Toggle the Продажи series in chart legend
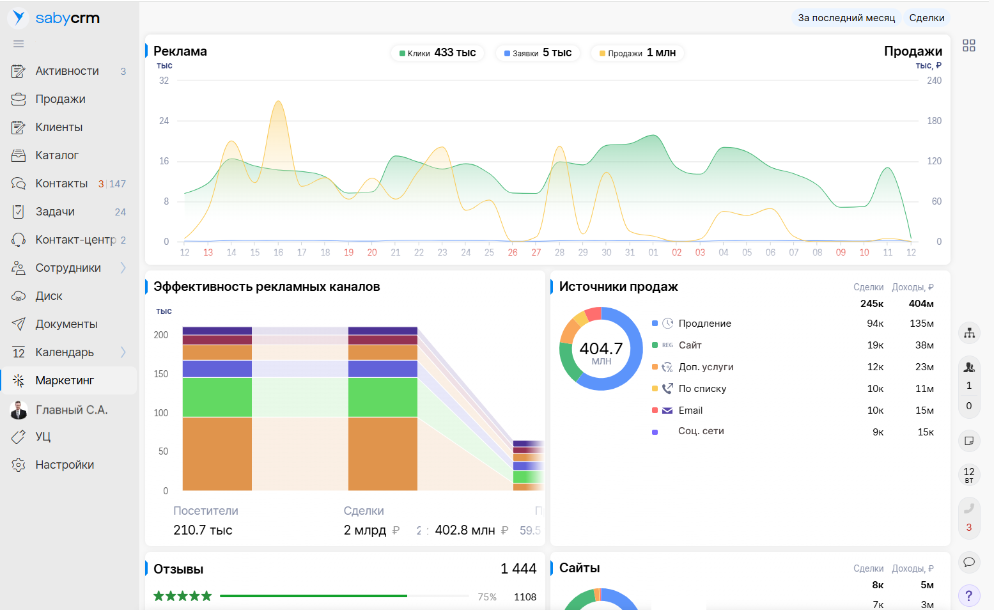Viewport: 994px width, 610px height. click(637, 53)
